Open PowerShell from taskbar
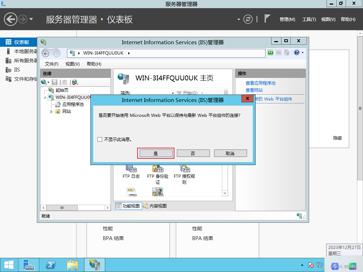Viewport: 363px width, 272px height. (51, 265)
